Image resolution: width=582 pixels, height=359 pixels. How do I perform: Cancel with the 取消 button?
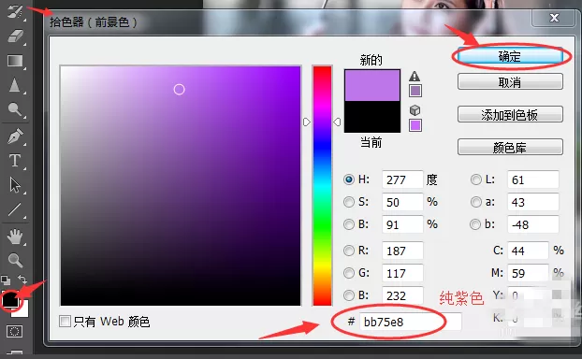click(x=510, y=81)
